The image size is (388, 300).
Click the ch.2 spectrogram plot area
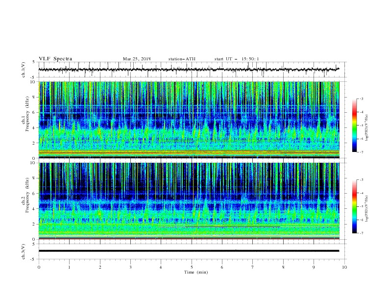pyautogui.click(x=189, y=201)
